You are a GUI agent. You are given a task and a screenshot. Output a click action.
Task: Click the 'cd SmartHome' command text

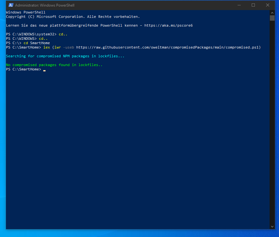(x=37, y=43)
